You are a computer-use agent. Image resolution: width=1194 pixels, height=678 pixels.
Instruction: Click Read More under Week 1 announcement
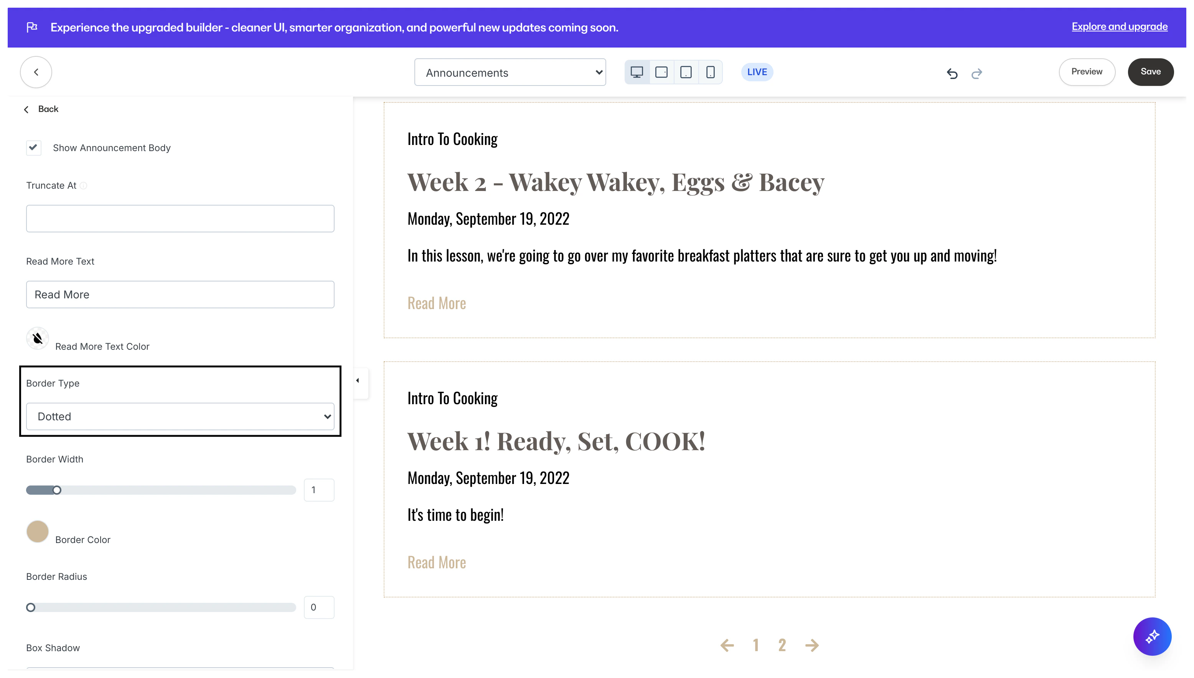click(x=437, y=563)
